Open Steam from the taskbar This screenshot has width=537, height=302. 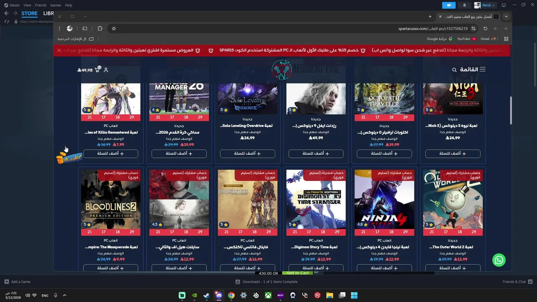click(206, 295)
